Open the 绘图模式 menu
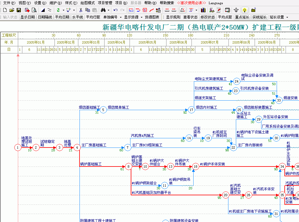 click(88, 3)
